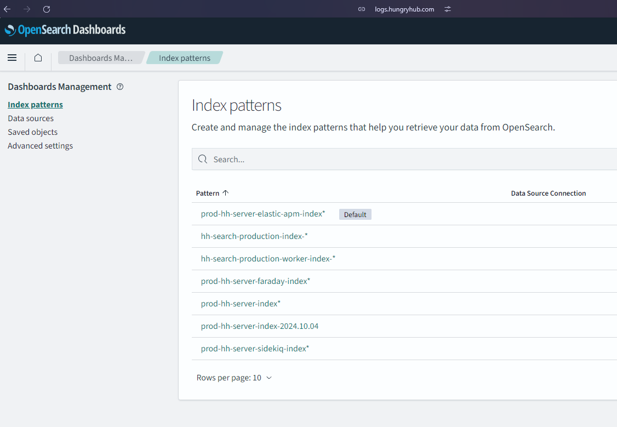Open the hamburger navigation menu

(x=12, y=58)
